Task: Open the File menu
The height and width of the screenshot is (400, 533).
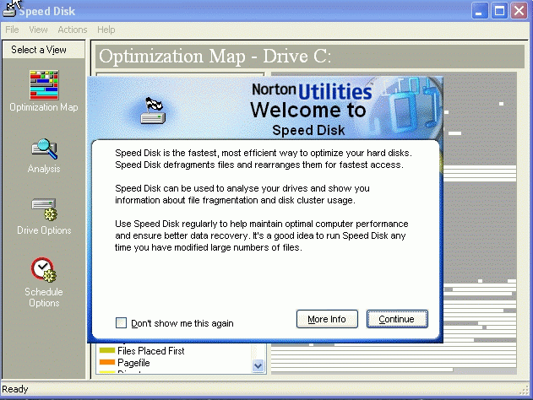Action: [x=12, y=30]
